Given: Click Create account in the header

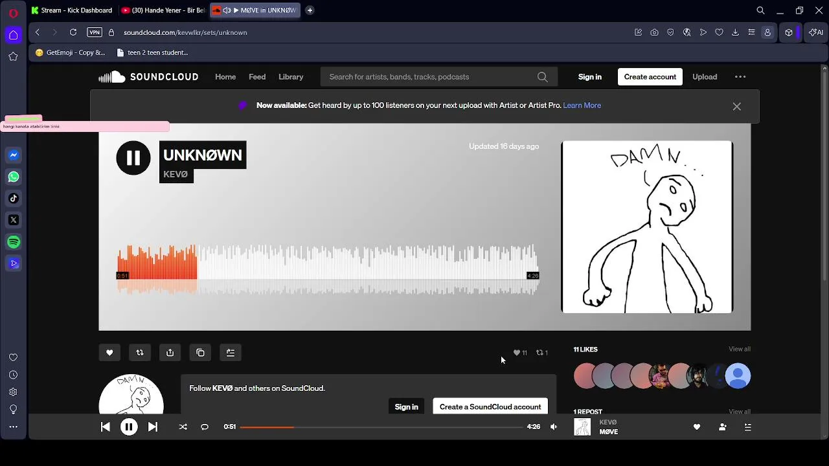Looking at the screenshot, I should (650, 76).
